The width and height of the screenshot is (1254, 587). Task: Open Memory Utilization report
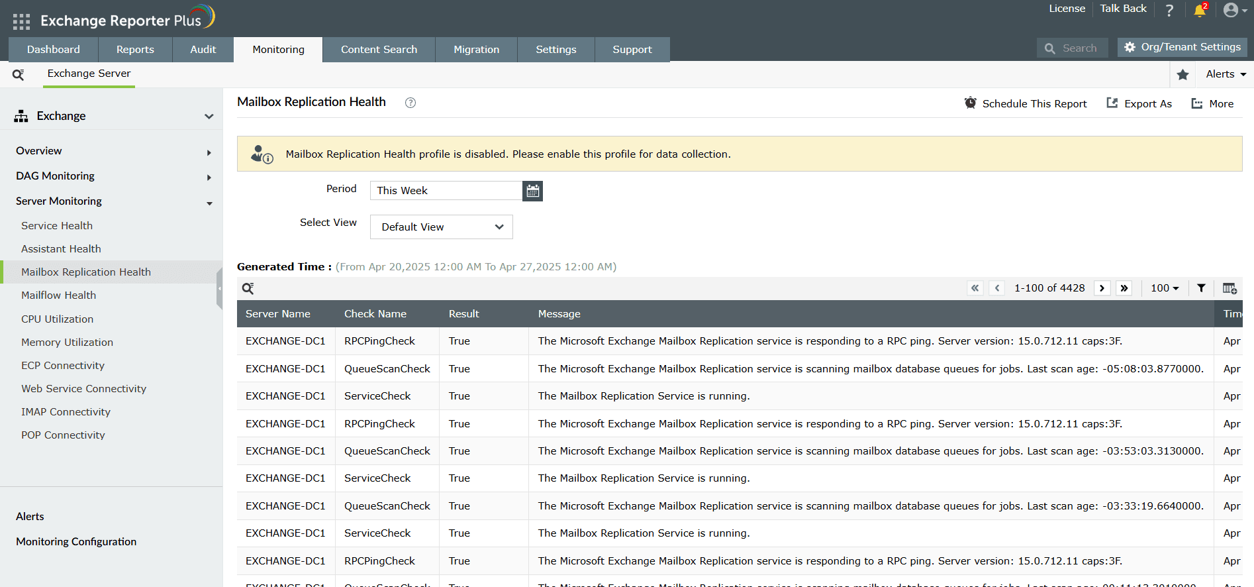click(67, 343)
